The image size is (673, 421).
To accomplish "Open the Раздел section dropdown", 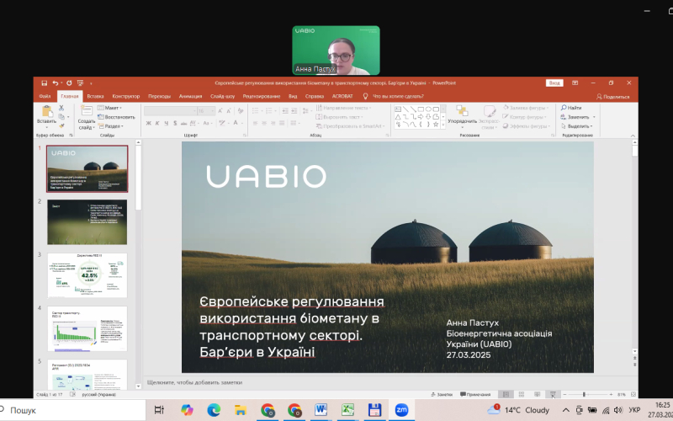I will 111,126.
